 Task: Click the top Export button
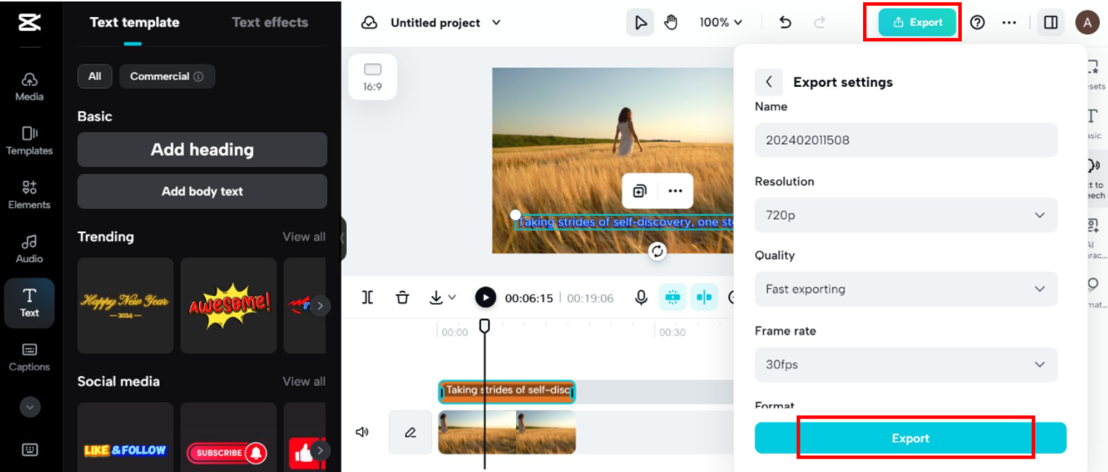[x=917, y=22]
